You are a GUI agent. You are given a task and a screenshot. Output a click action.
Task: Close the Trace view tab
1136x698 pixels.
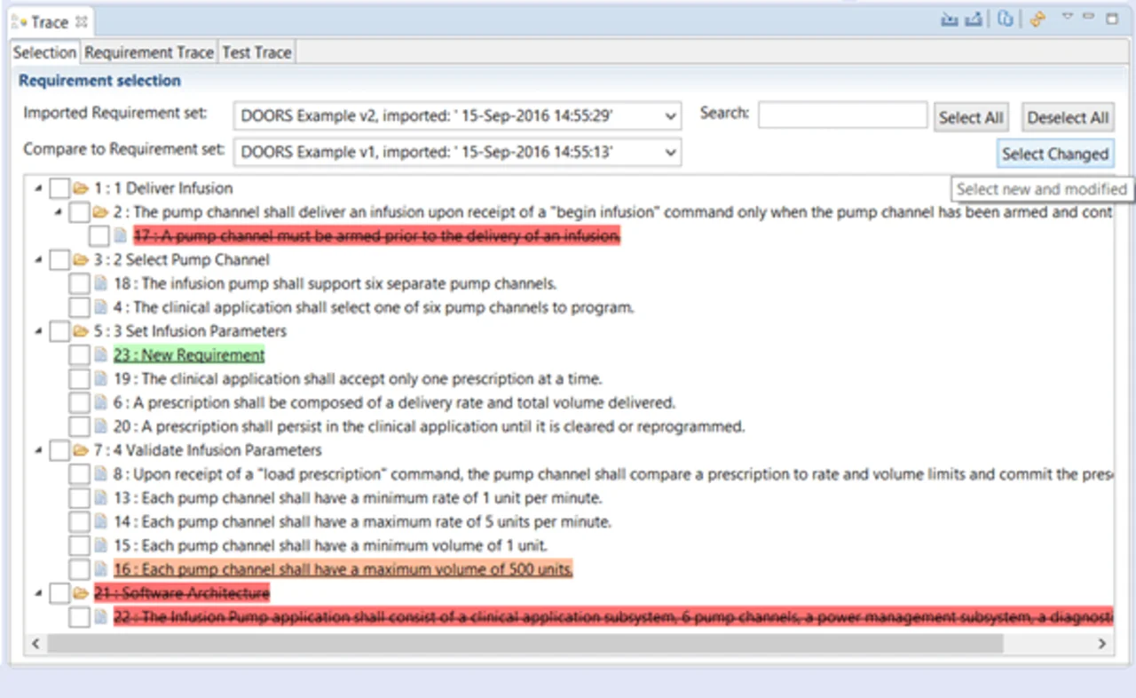coord(82,22)
